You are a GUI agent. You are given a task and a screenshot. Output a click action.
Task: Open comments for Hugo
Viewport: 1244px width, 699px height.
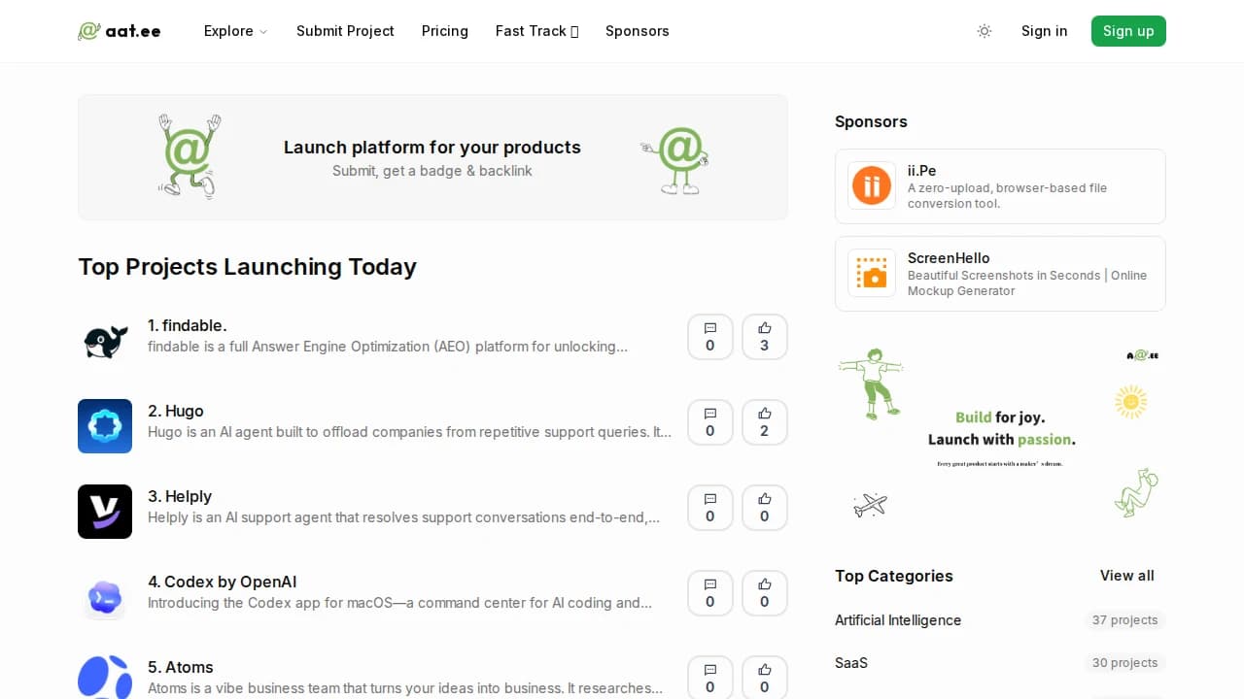tap(710, 422)
